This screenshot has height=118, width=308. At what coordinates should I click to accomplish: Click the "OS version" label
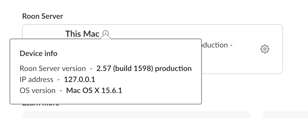click(x=38, y=90)
